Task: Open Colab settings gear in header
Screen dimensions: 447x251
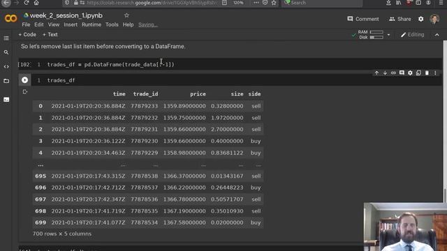Action: click(420, 19)
